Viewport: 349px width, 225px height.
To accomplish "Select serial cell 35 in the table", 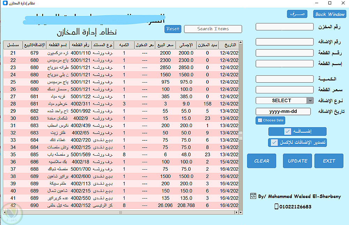I will pyautogui.click(x=13, y=155).
